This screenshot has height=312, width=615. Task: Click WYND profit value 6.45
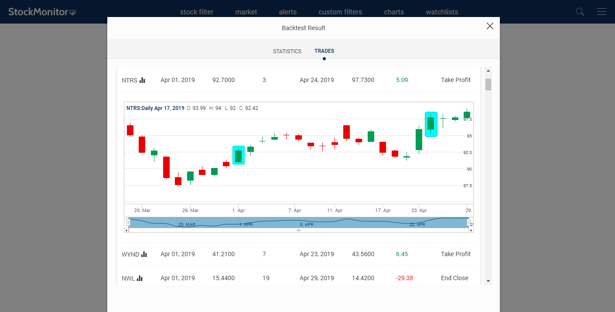click(x=402, y=254)
